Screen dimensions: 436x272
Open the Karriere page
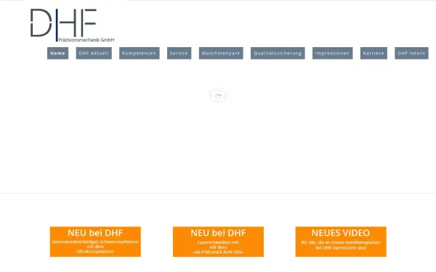[x=374, y=53]
